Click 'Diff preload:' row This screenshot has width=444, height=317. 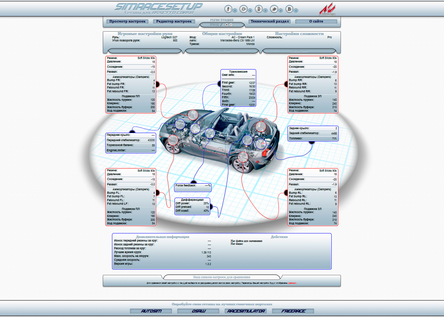click(192, 207)
